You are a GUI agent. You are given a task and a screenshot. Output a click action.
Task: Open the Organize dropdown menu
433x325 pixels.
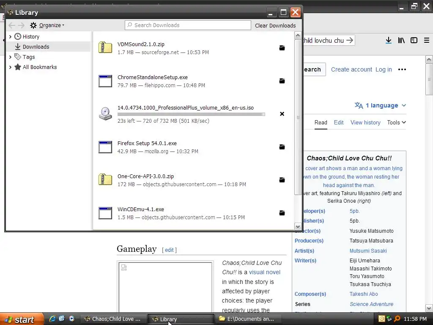47,25
